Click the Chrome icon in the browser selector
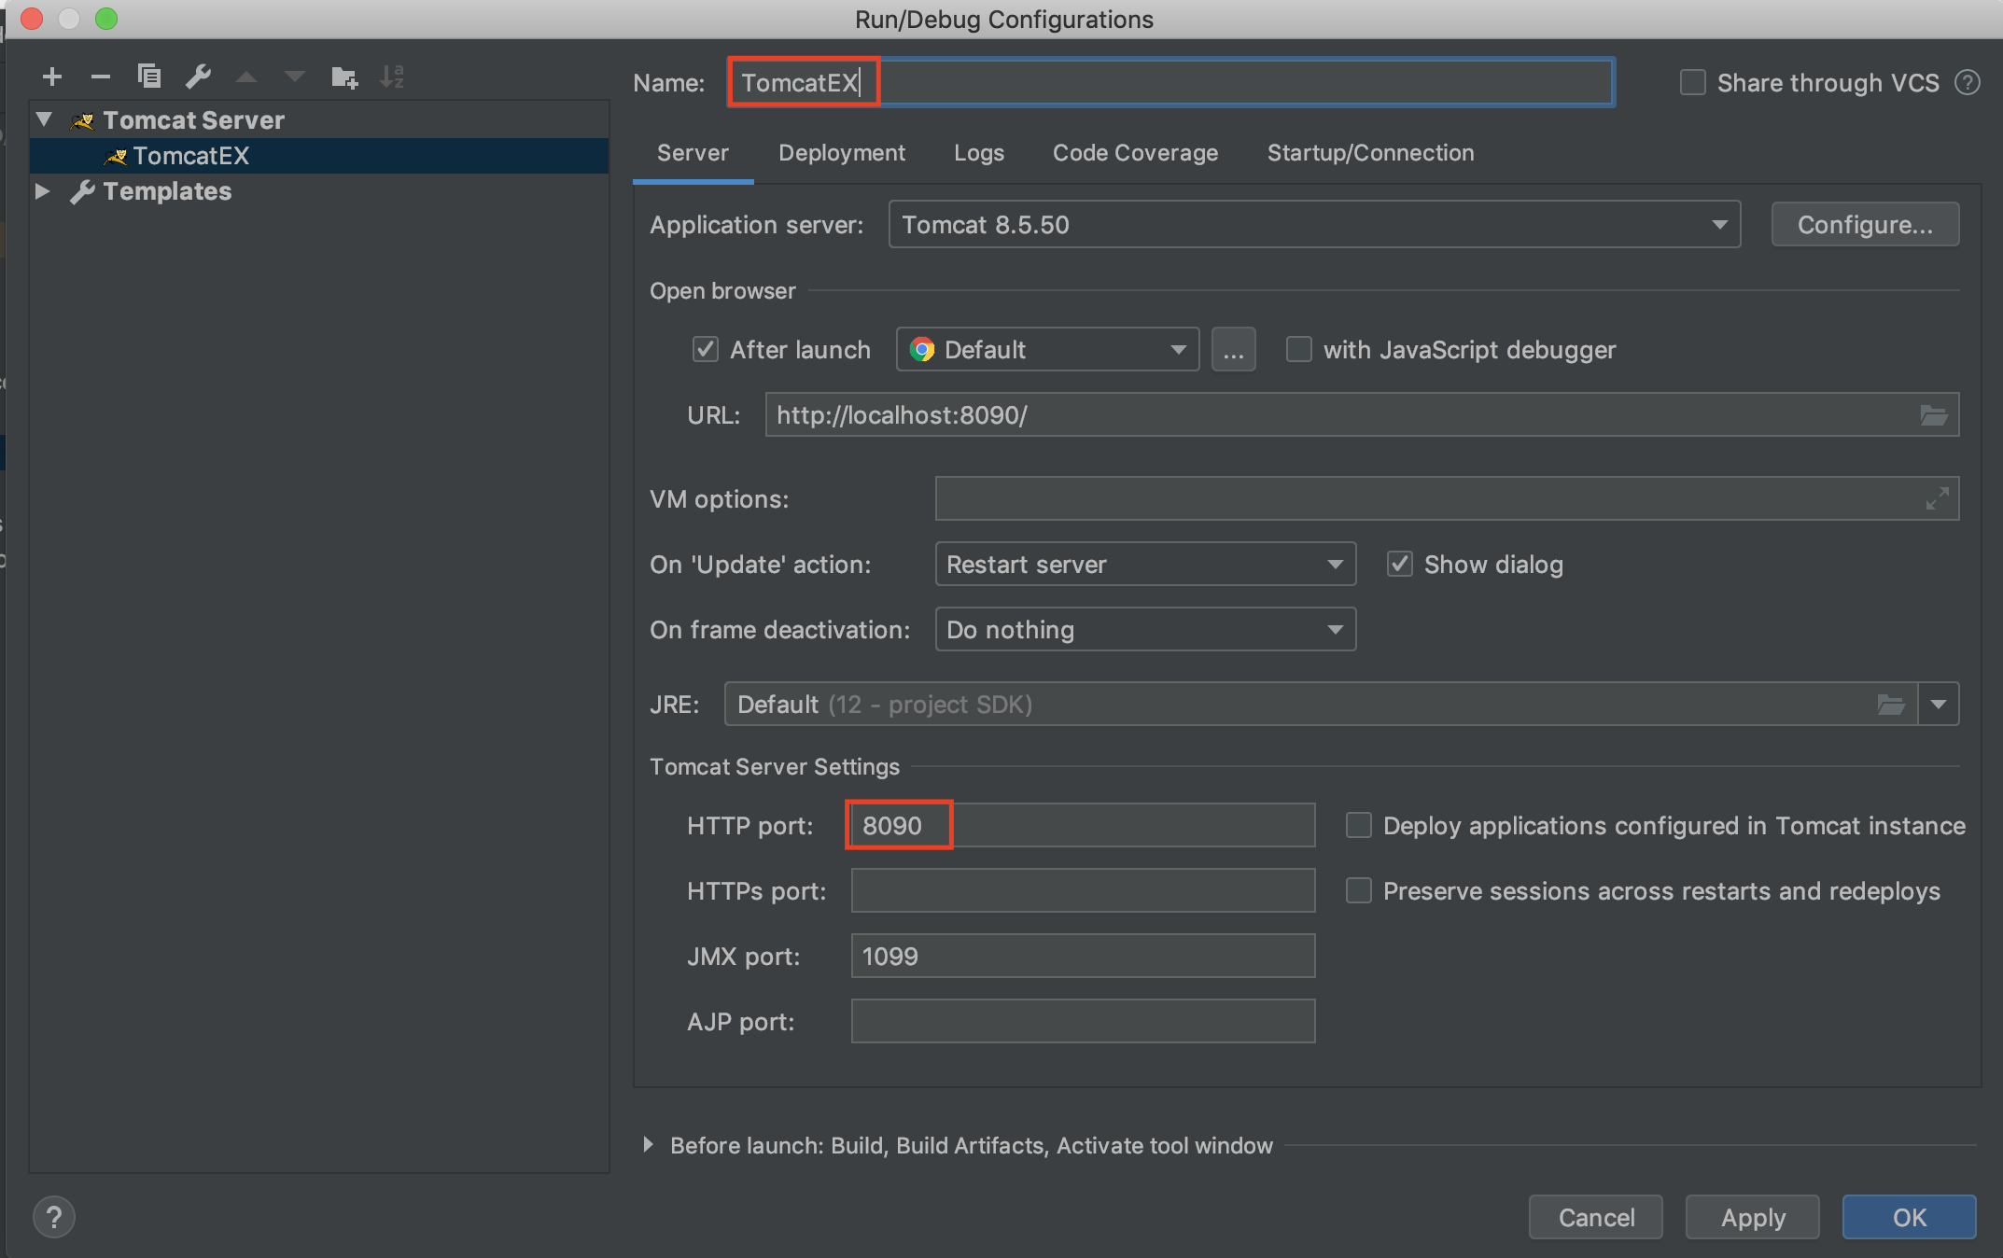2003x1258 pixels. click(922, 350)
